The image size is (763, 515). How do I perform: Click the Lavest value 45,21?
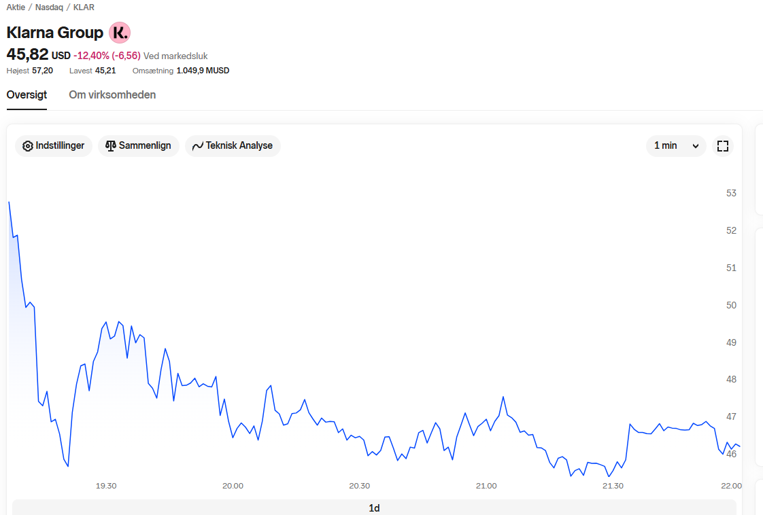click(x=105, y=71)
